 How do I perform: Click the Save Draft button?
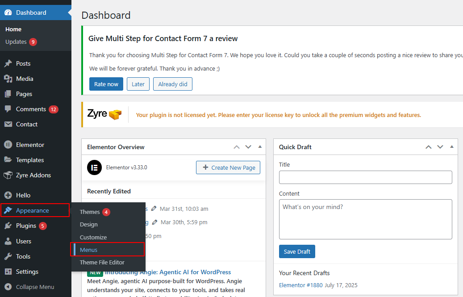[297, 251]
